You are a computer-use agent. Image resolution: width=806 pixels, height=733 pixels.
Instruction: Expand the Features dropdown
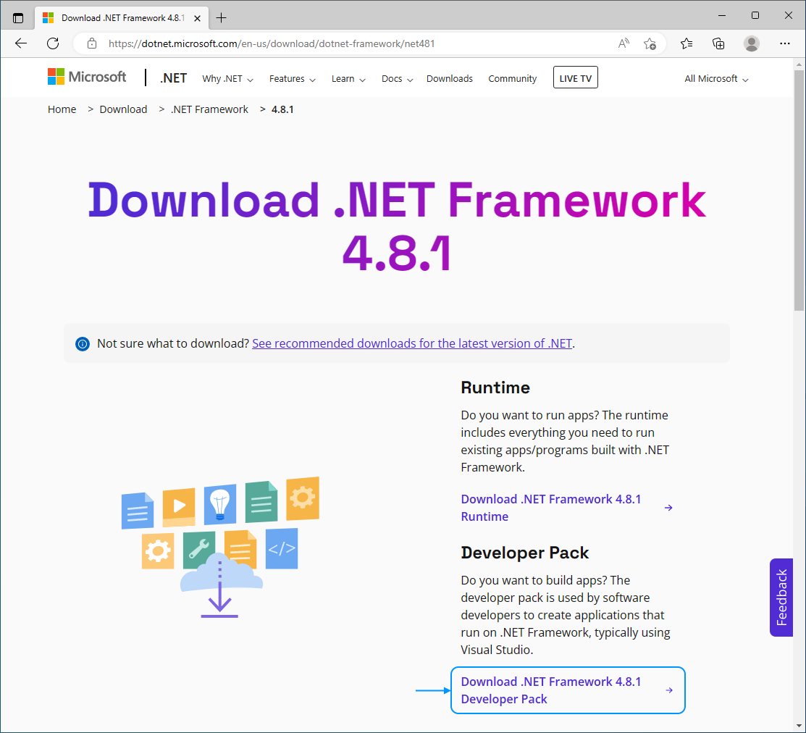point(292,79)
